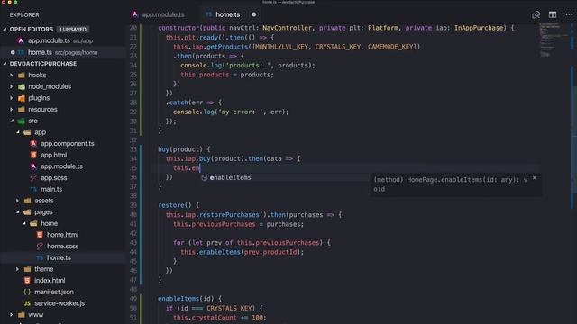This screenshot has height=324, width=577.
Task: Close the method documentation popup
Action: click(535, 178)
